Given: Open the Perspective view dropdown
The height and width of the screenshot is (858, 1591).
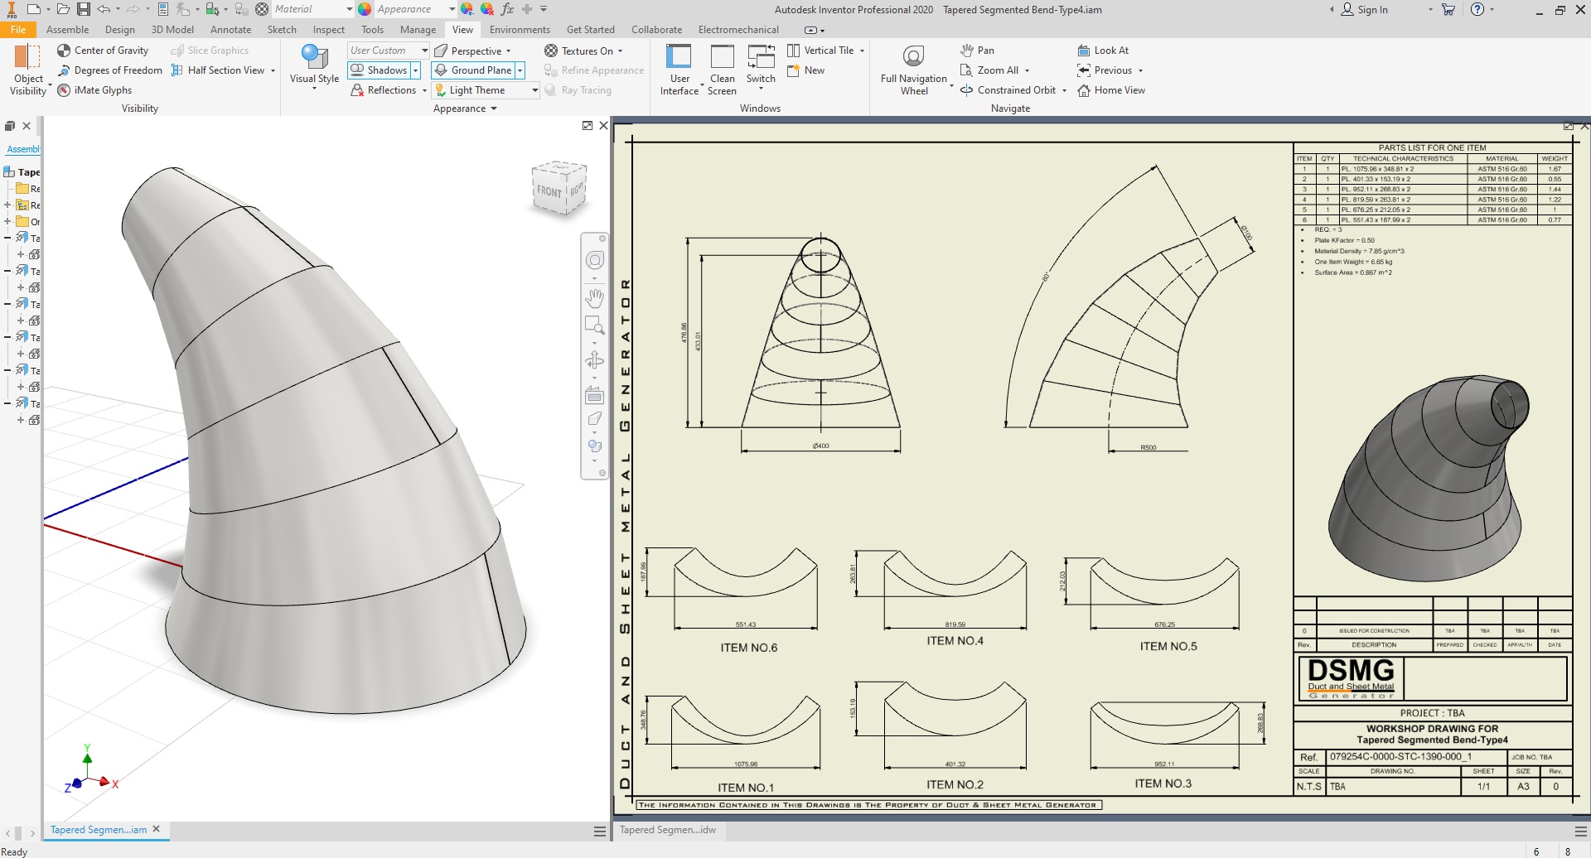Looking at the screenshot, I should point(508,51).
